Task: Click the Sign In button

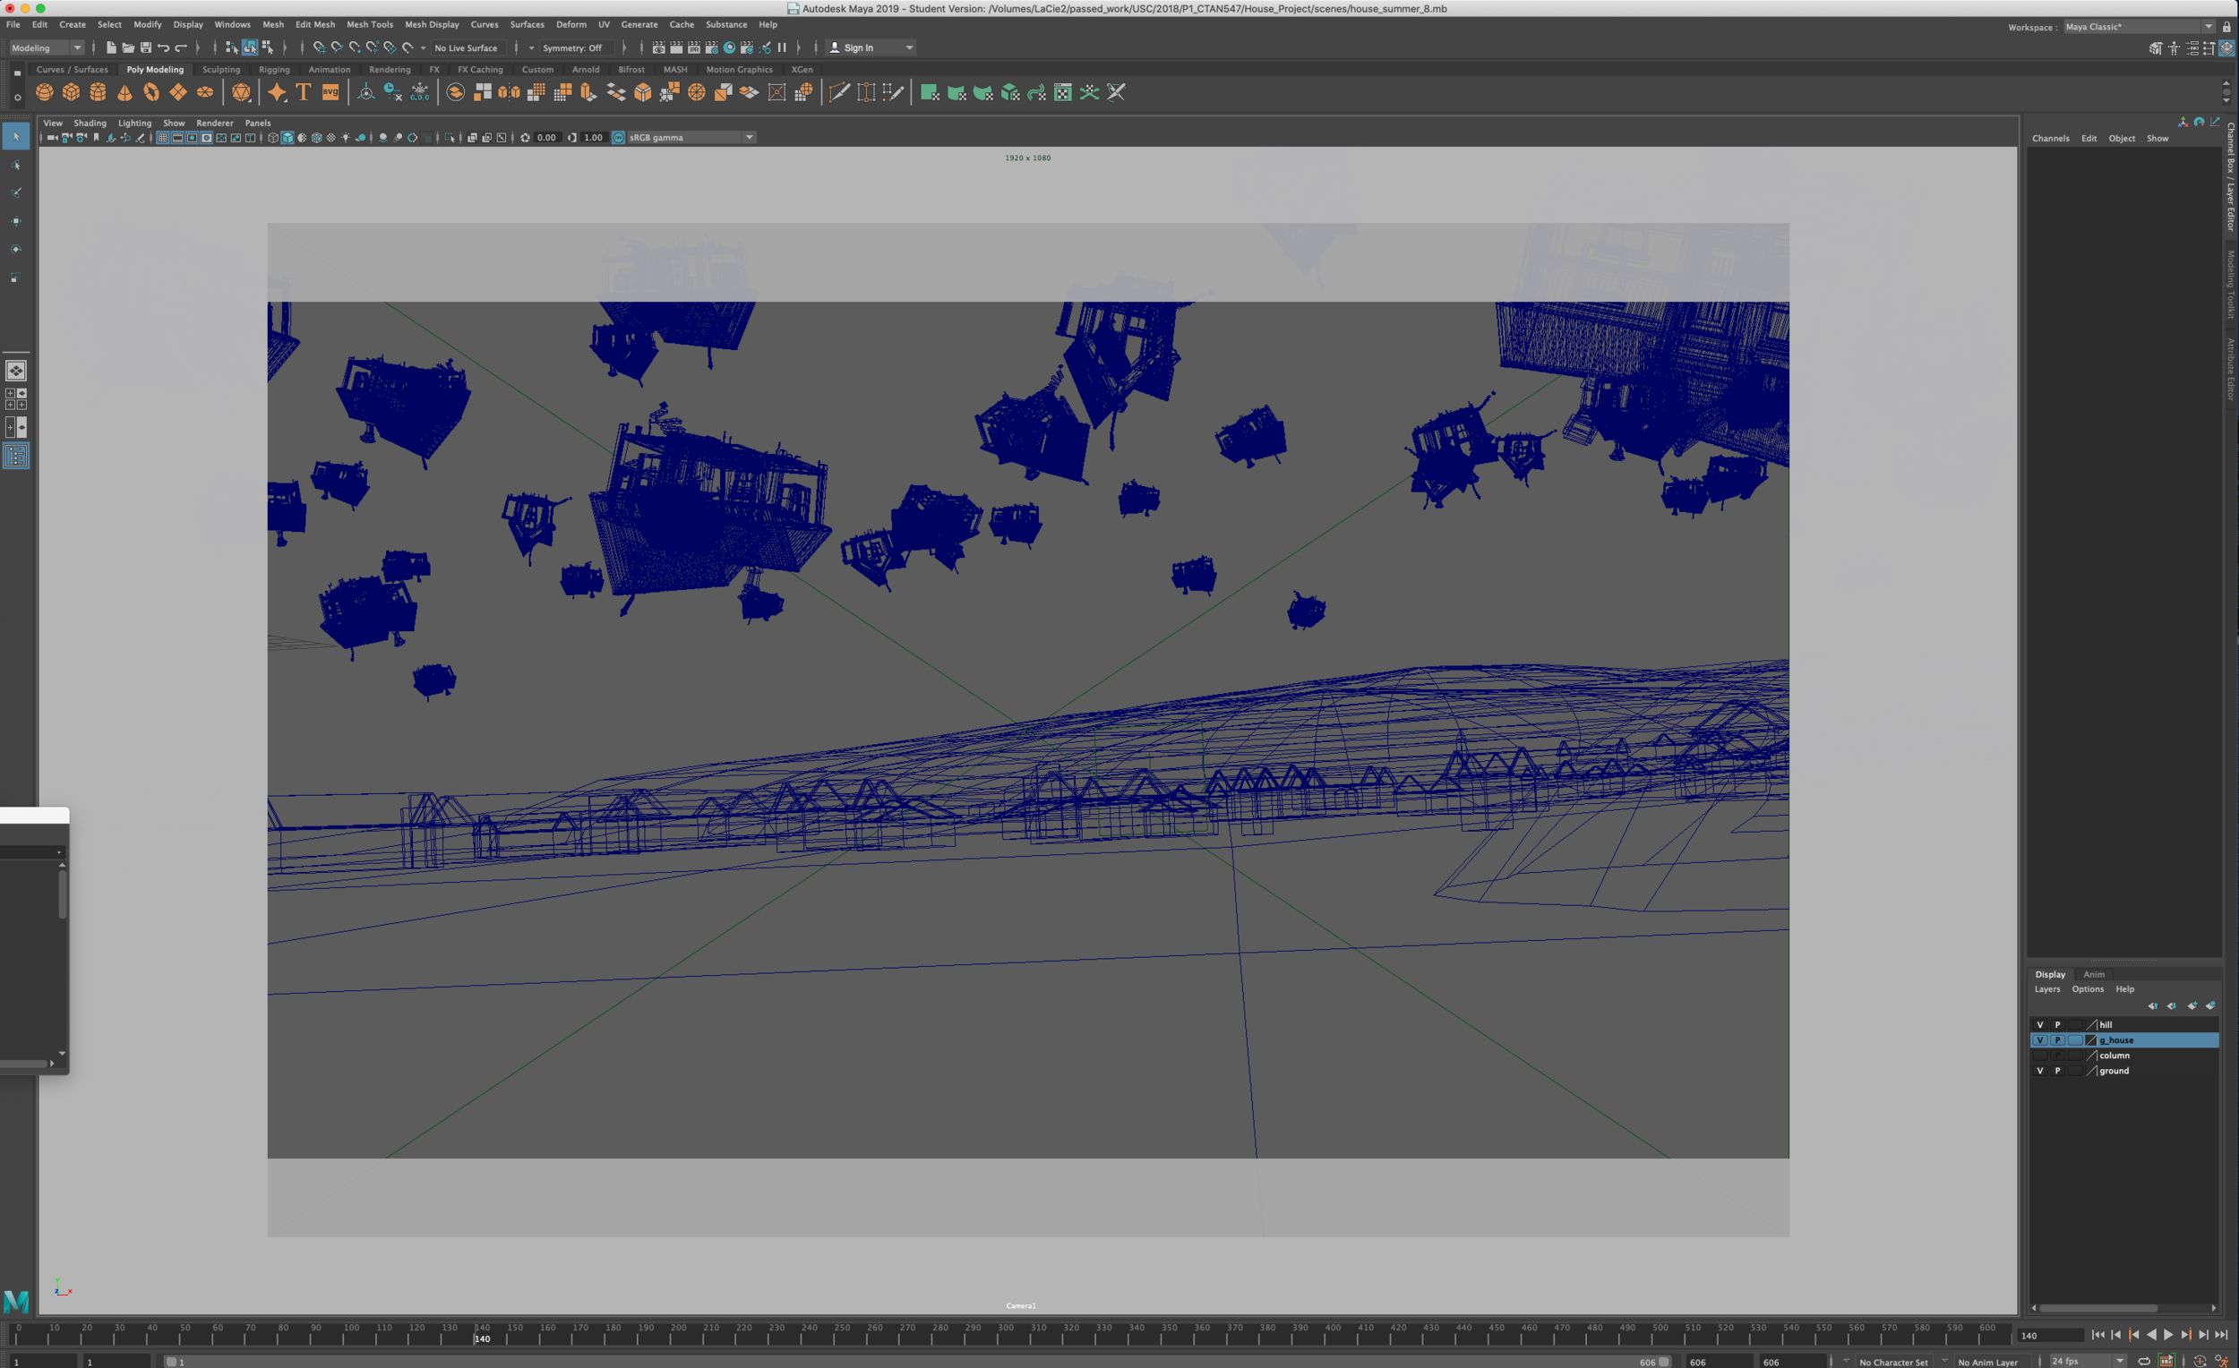Action: click(858, 47)
